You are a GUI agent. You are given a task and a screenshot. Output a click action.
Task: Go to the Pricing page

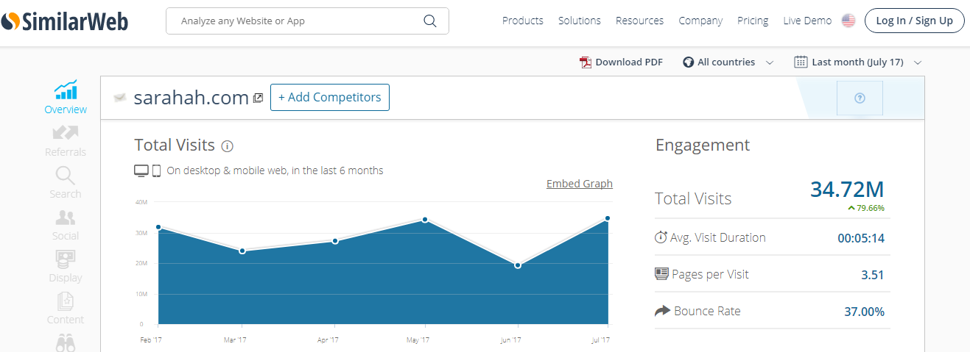(752, 21)
